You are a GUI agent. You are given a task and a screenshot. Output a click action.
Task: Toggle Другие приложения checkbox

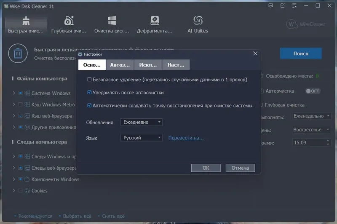(x=20, y=127)
